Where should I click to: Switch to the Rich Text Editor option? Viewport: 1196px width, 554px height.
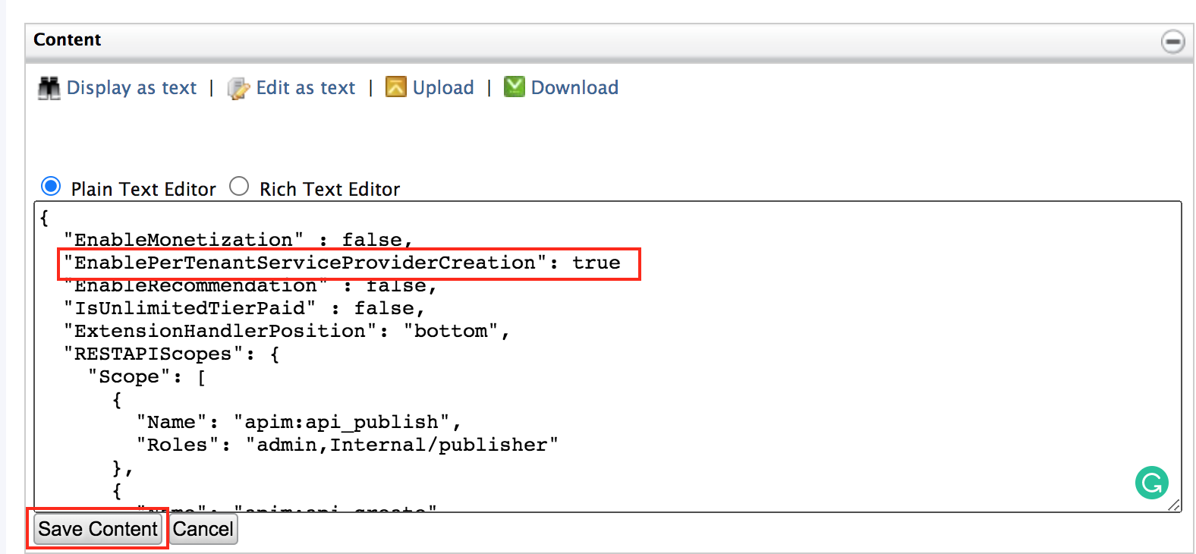239,185
